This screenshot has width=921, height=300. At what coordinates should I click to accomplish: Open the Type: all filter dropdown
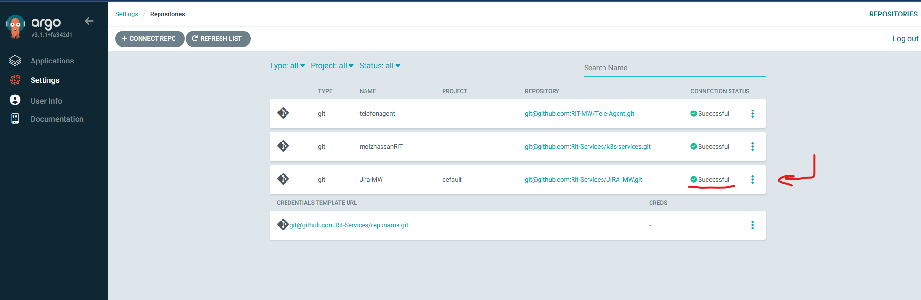[287, 66]
